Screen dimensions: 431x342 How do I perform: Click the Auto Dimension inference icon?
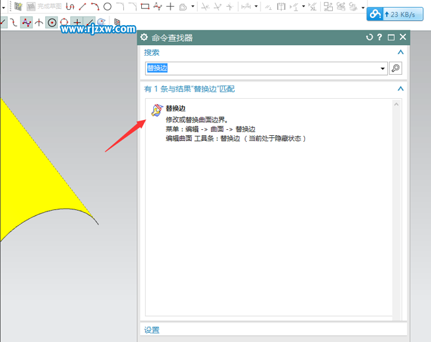click(x=353, y=7)
